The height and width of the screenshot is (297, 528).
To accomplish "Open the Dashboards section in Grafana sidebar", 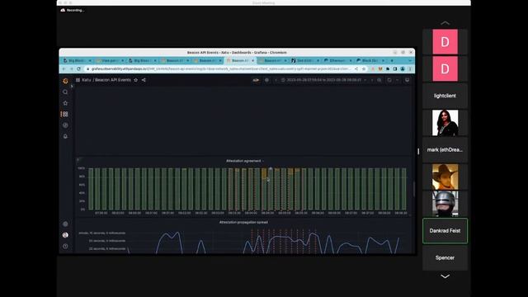I will coord(65,114).
